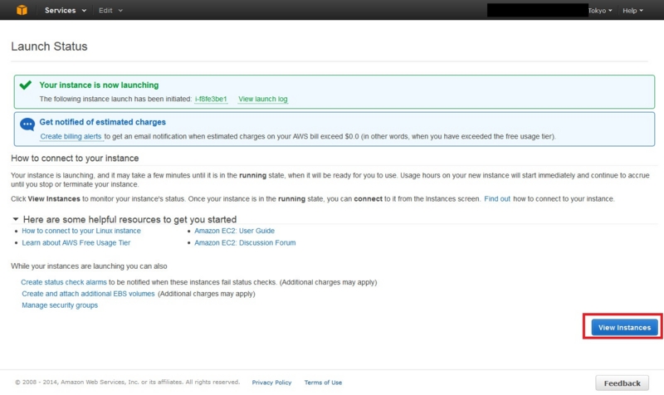Open Amazon EC2: User Guide link
Screen dimensions: 664x395
tap(234, 231)
